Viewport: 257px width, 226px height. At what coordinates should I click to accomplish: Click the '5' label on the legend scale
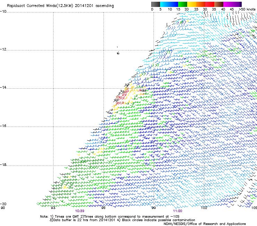coord(160,9)
